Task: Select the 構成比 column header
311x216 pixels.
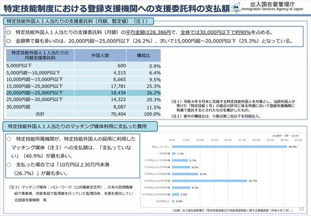Action: point(143,55)
